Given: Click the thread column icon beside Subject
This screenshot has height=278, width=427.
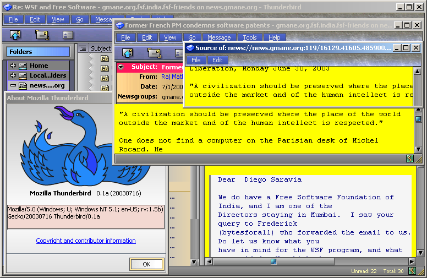Looking at the screenshot, I should [82, 48].
